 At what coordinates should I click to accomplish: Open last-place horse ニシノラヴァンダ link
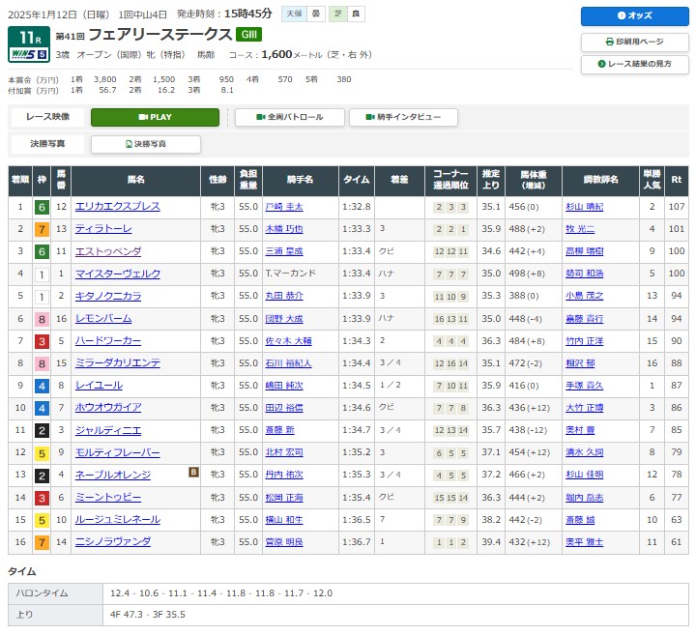click(x=112, y=541)
